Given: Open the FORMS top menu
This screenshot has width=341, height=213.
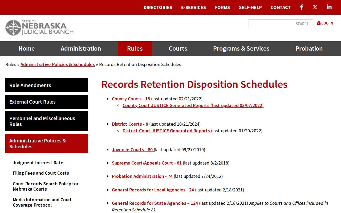Looking at the screenshot, I should tap(222, 7).
